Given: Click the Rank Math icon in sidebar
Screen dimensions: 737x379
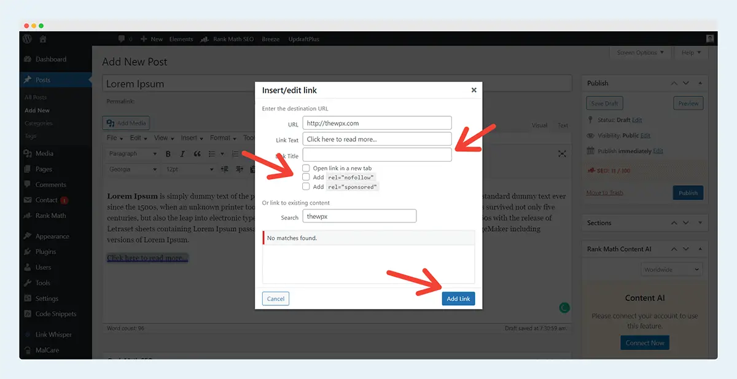Looking at the screenshot, I should [27, 216].
